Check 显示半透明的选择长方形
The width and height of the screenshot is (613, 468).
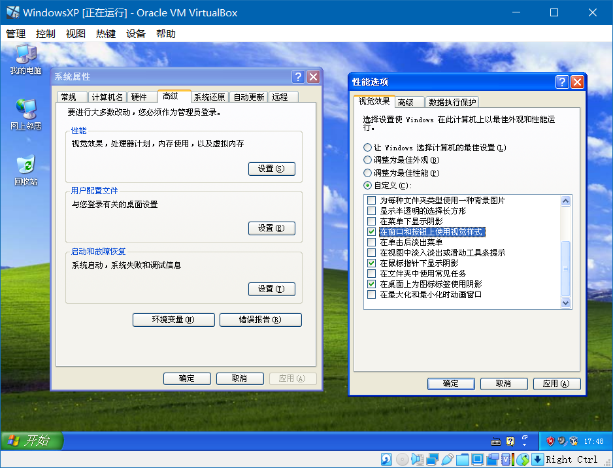click(371, 210)
